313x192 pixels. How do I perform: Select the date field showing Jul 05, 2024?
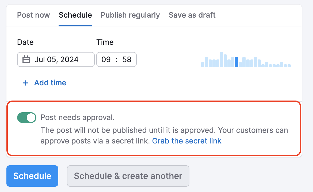(56, 59)
